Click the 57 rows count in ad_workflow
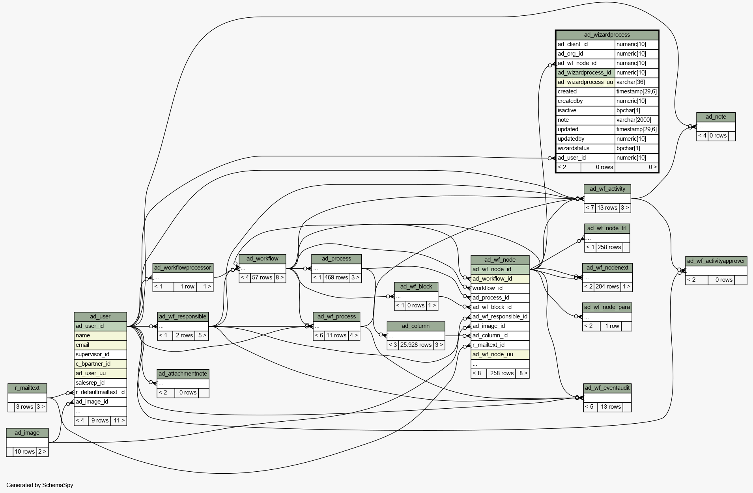 click(x=262, y=277)
